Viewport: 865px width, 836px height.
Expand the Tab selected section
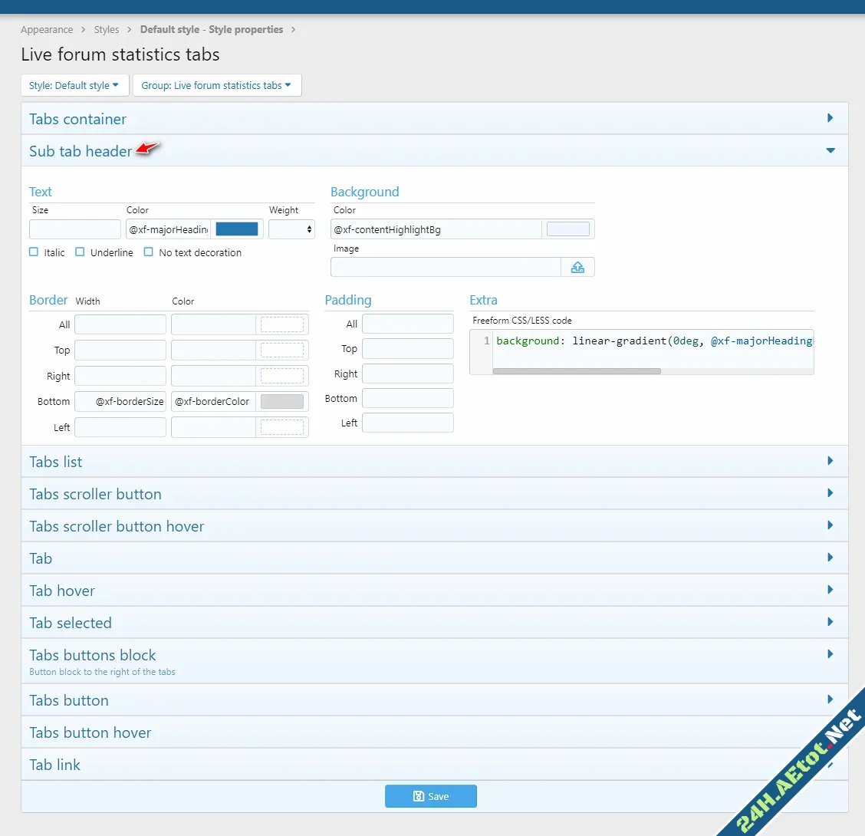[x=830, y=622]
